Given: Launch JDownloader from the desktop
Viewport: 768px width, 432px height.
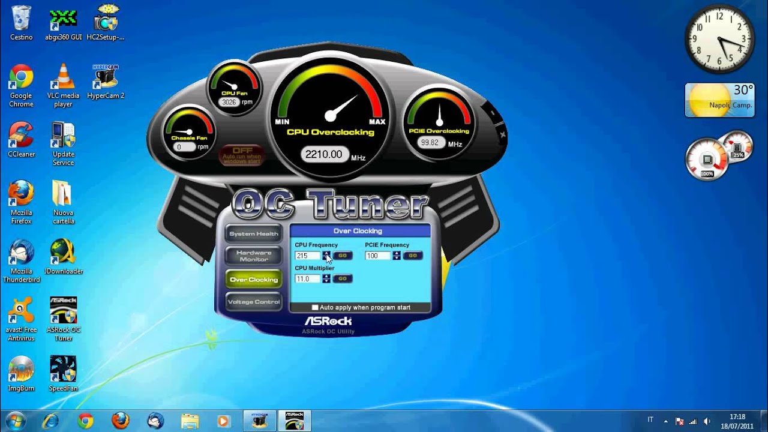Looking at the screenshot, I should click(63, 257).
